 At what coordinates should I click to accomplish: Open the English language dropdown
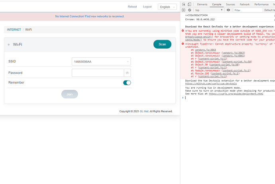click(x=167, y=7)
